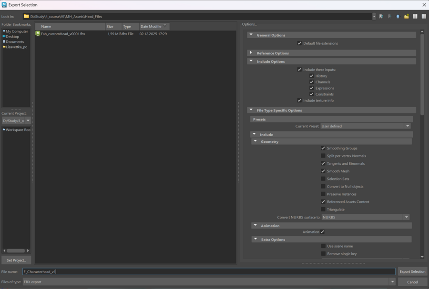
Task: Uncheck the Smoothing Groups option
Action: click(323, 149)
